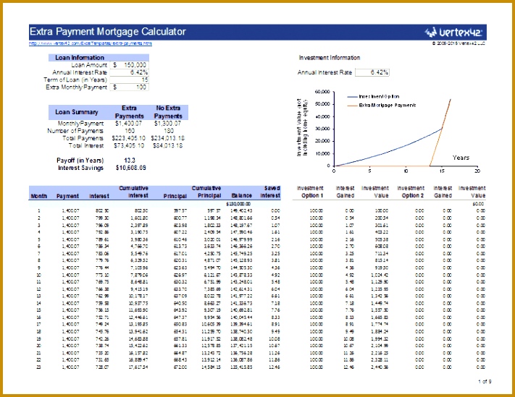Select Payoff in Years value 13.3
Viewport: 515px width, 397px height.
pyautogui.click(x=130, y=161)
